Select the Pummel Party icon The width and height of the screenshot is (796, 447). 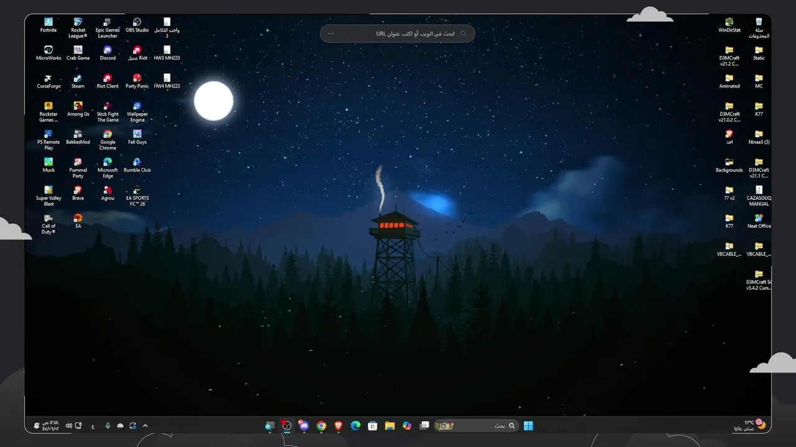coord(78,168)
